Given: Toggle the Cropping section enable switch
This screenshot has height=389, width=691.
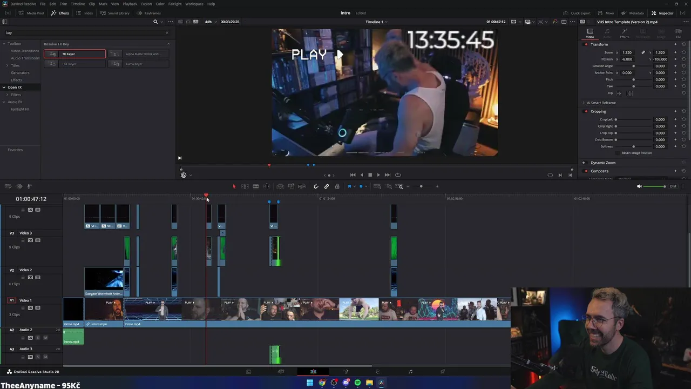Looking at the screenshot, I should [586, 111].
